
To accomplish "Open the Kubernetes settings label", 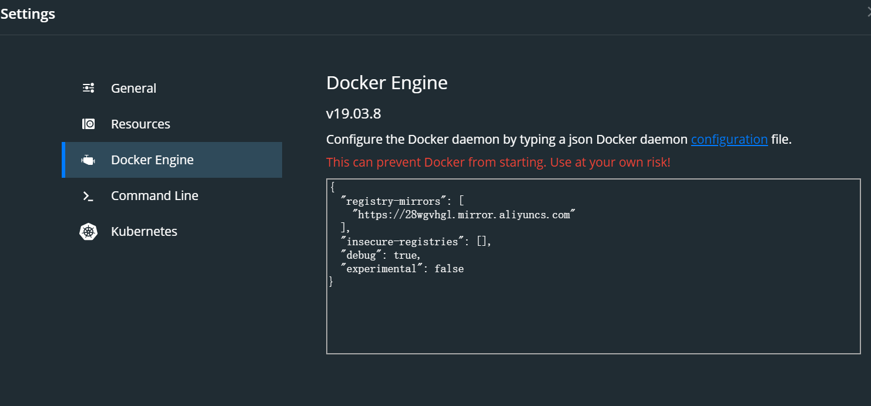I will [x=144, y=231].
